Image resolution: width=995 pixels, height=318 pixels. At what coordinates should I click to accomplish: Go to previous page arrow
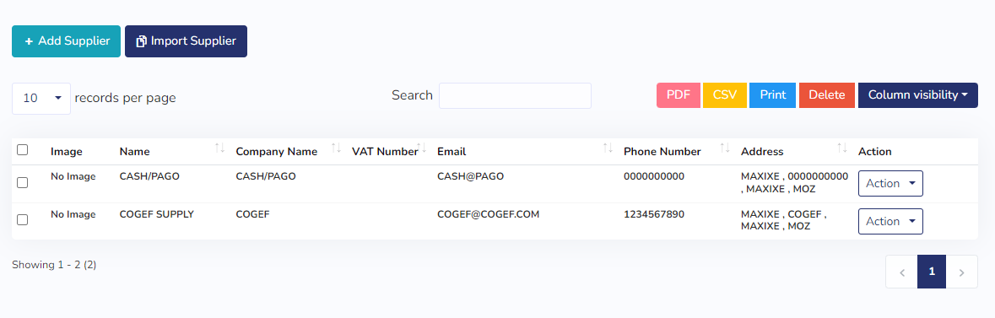901,272
